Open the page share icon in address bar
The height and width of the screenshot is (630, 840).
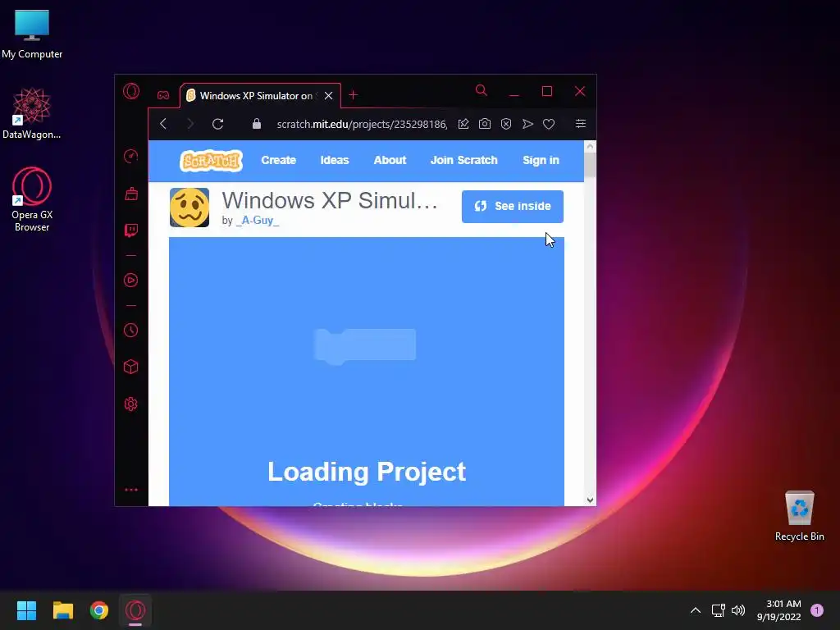[463, 124]
